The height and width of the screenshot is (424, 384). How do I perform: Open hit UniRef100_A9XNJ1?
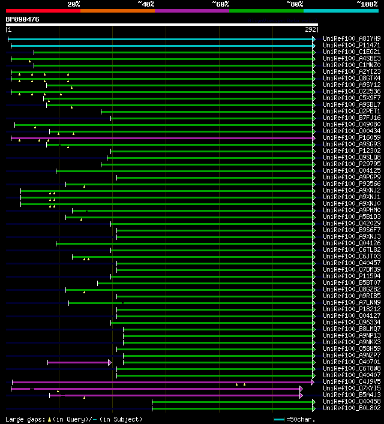[352, 197]
